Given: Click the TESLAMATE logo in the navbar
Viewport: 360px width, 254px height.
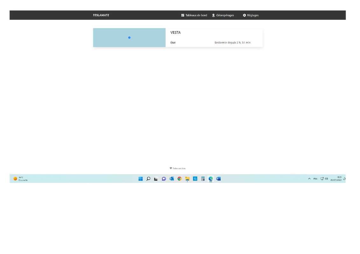Looking at the screenshot, I should (x=101, y=15).
